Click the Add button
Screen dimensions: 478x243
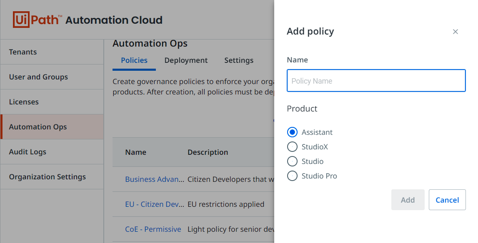(x=408, y=200)
